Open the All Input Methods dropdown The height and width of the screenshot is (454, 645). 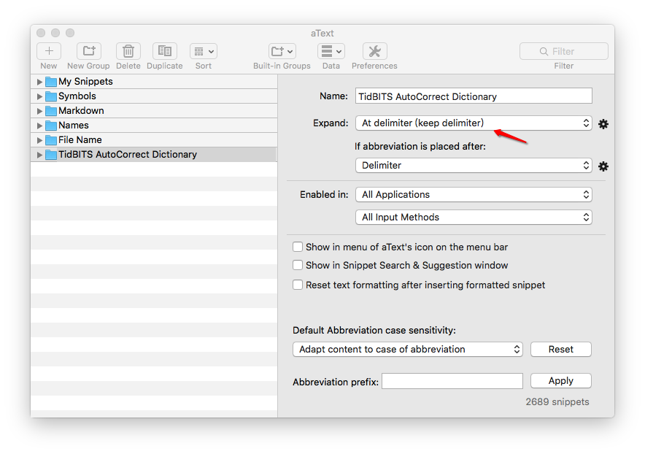click(x=474, y=218)
